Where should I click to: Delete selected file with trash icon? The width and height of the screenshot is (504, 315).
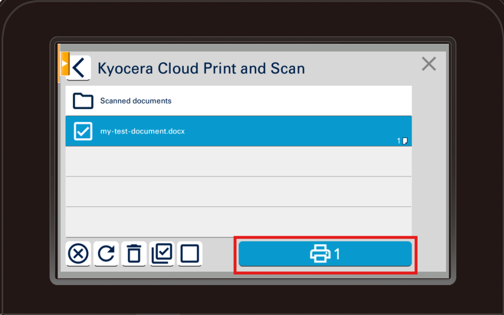134,253
